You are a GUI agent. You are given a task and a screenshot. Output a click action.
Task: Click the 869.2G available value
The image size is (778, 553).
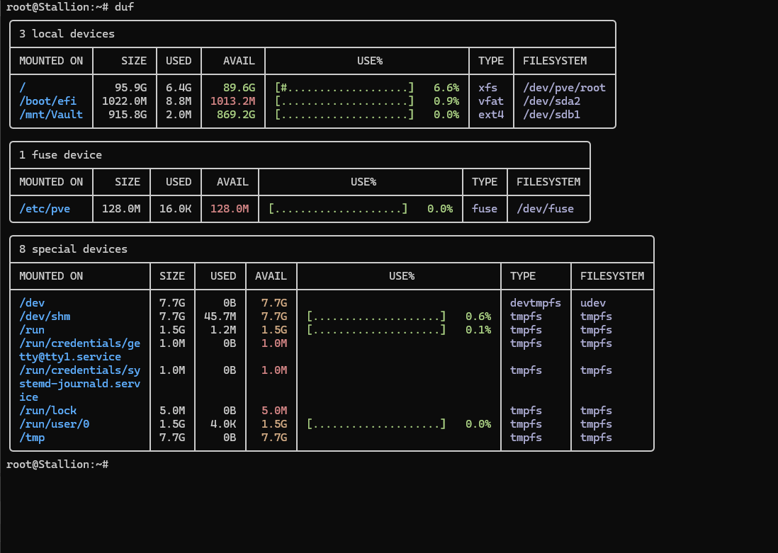point(236,115)
